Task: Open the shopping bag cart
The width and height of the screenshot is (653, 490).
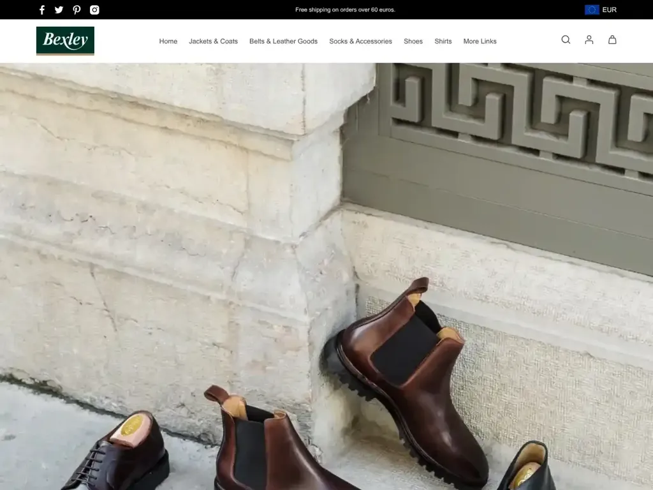Action: coord(612,40)
